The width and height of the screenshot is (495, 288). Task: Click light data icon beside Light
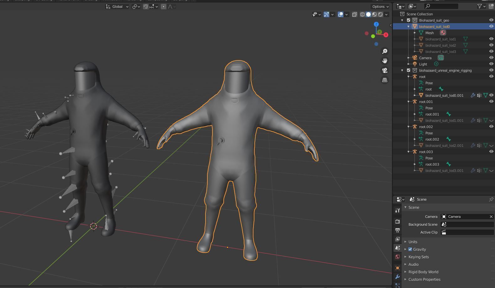pyautogui.click(x=436, y=64)
